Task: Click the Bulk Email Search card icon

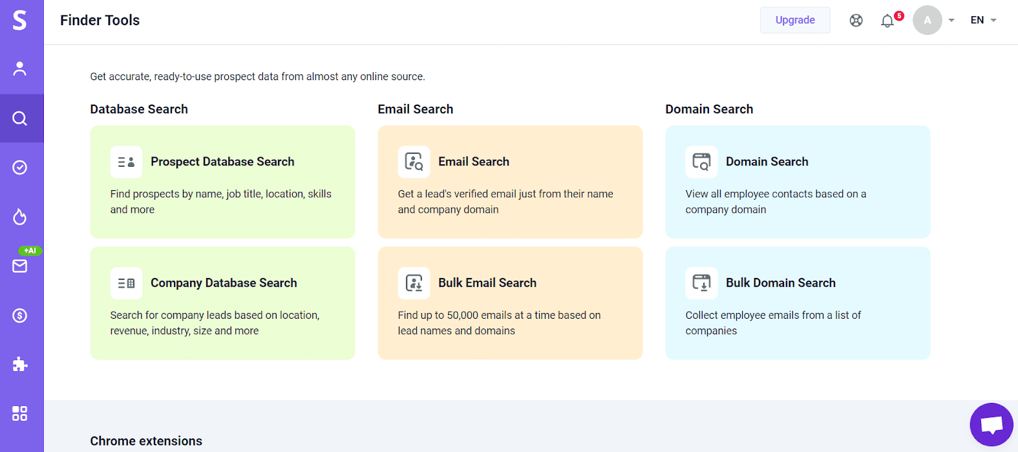Action: [x=414, y=283]
